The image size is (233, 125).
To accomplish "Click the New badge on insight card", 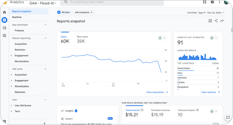I will (110, 119).
